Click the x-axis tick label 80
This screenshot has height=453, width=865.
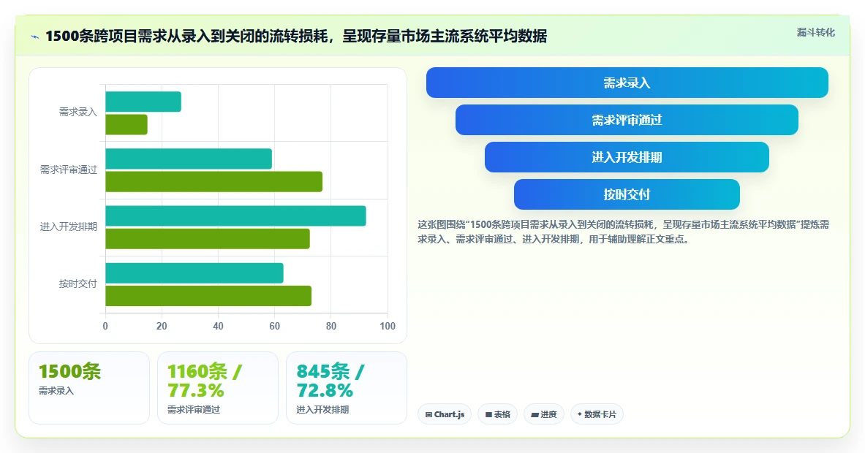[331, 327]
